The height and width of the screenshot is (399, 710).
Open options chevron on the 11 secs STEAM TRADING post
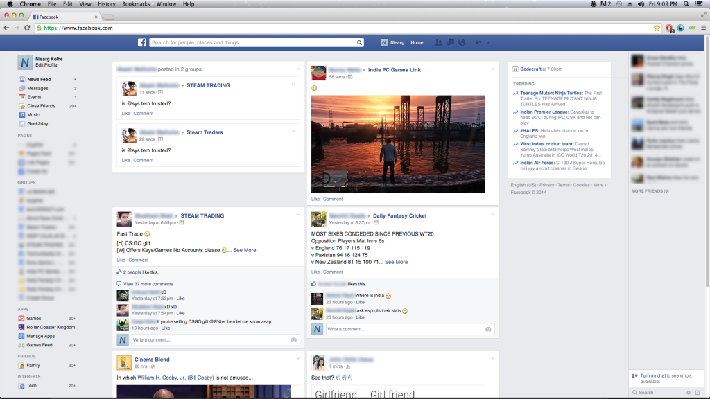tap(293, 84)
